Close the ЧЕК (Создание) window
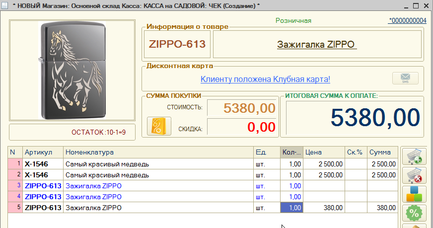The height and width of the screenshot is (228, 433). click(x=426, y=6)
